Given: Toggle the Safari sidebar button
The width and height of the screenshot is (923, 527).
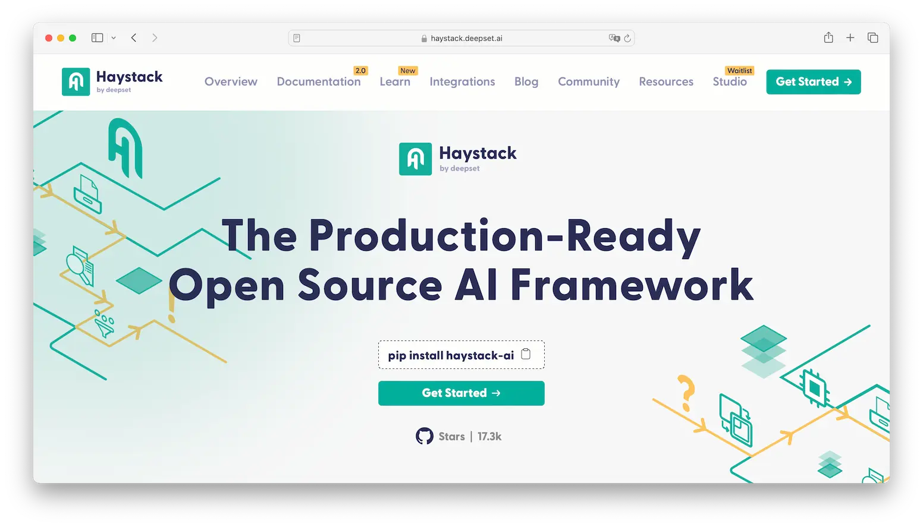Looking at the screenshot, I should [98, 38].
